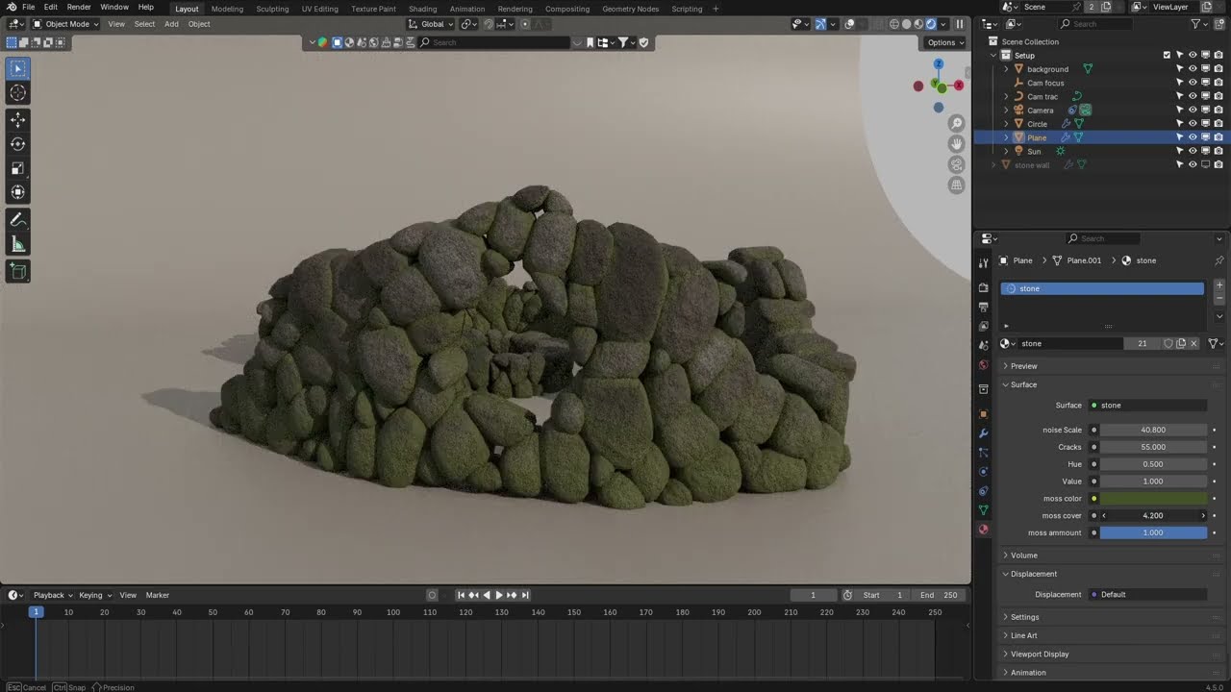Open the Global transform orientation dropdown
Screen dimensions: 1231x692
(x=431, y=24)
